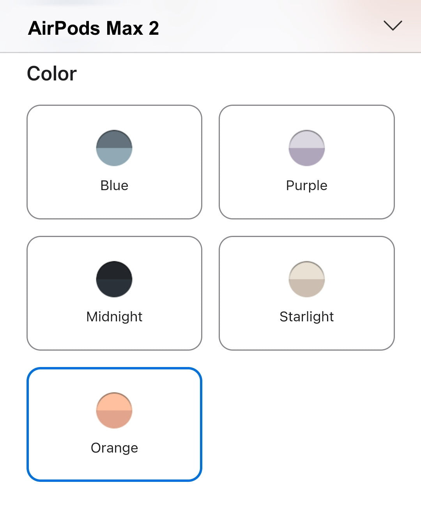Choose the Starlight color option card

click(x=307, y=293)
